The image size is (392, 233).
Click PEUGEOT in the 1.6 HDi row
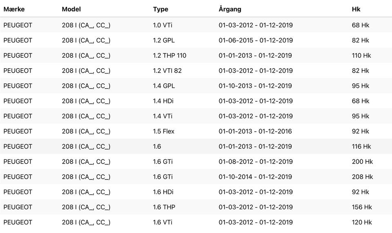point(18,192)
